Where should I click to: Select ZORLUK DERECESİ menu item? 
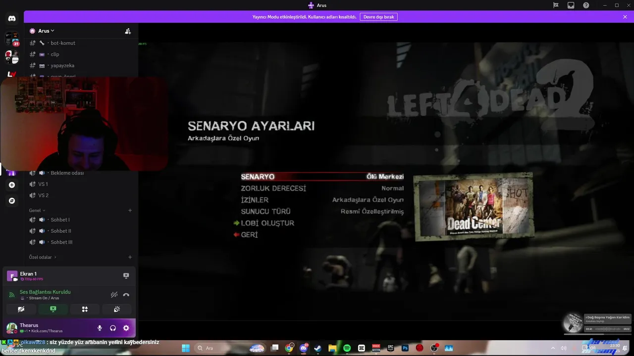pos(273,188)
